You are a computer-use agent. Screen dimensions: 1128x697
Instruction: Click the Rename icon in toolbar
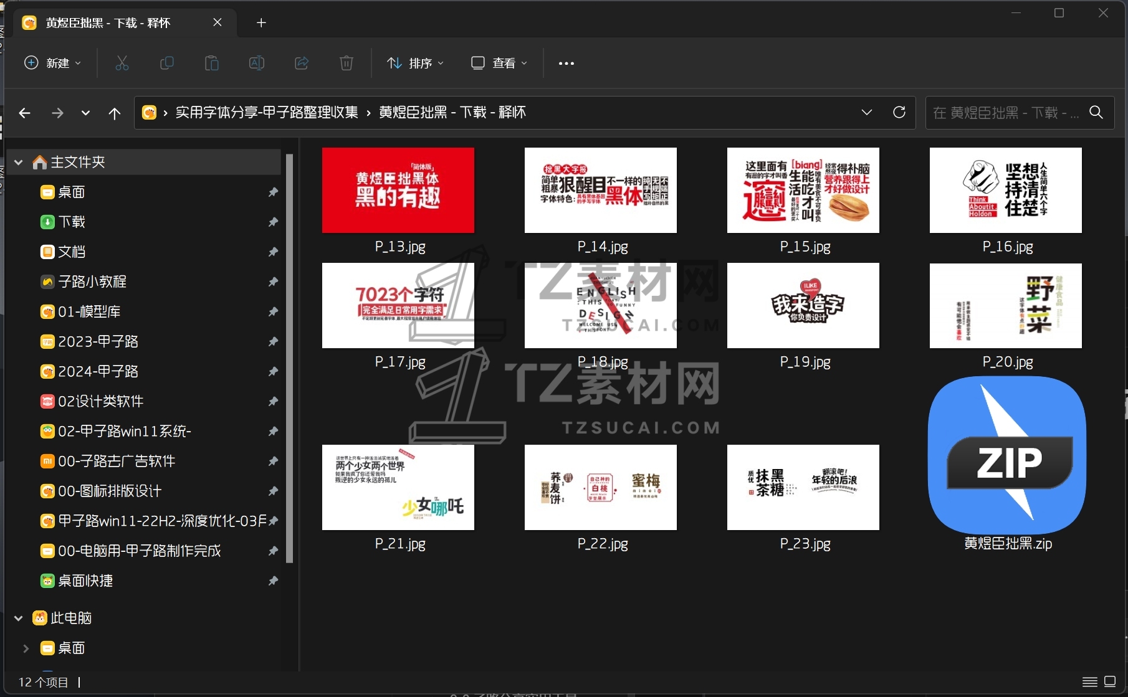(257, 63)
